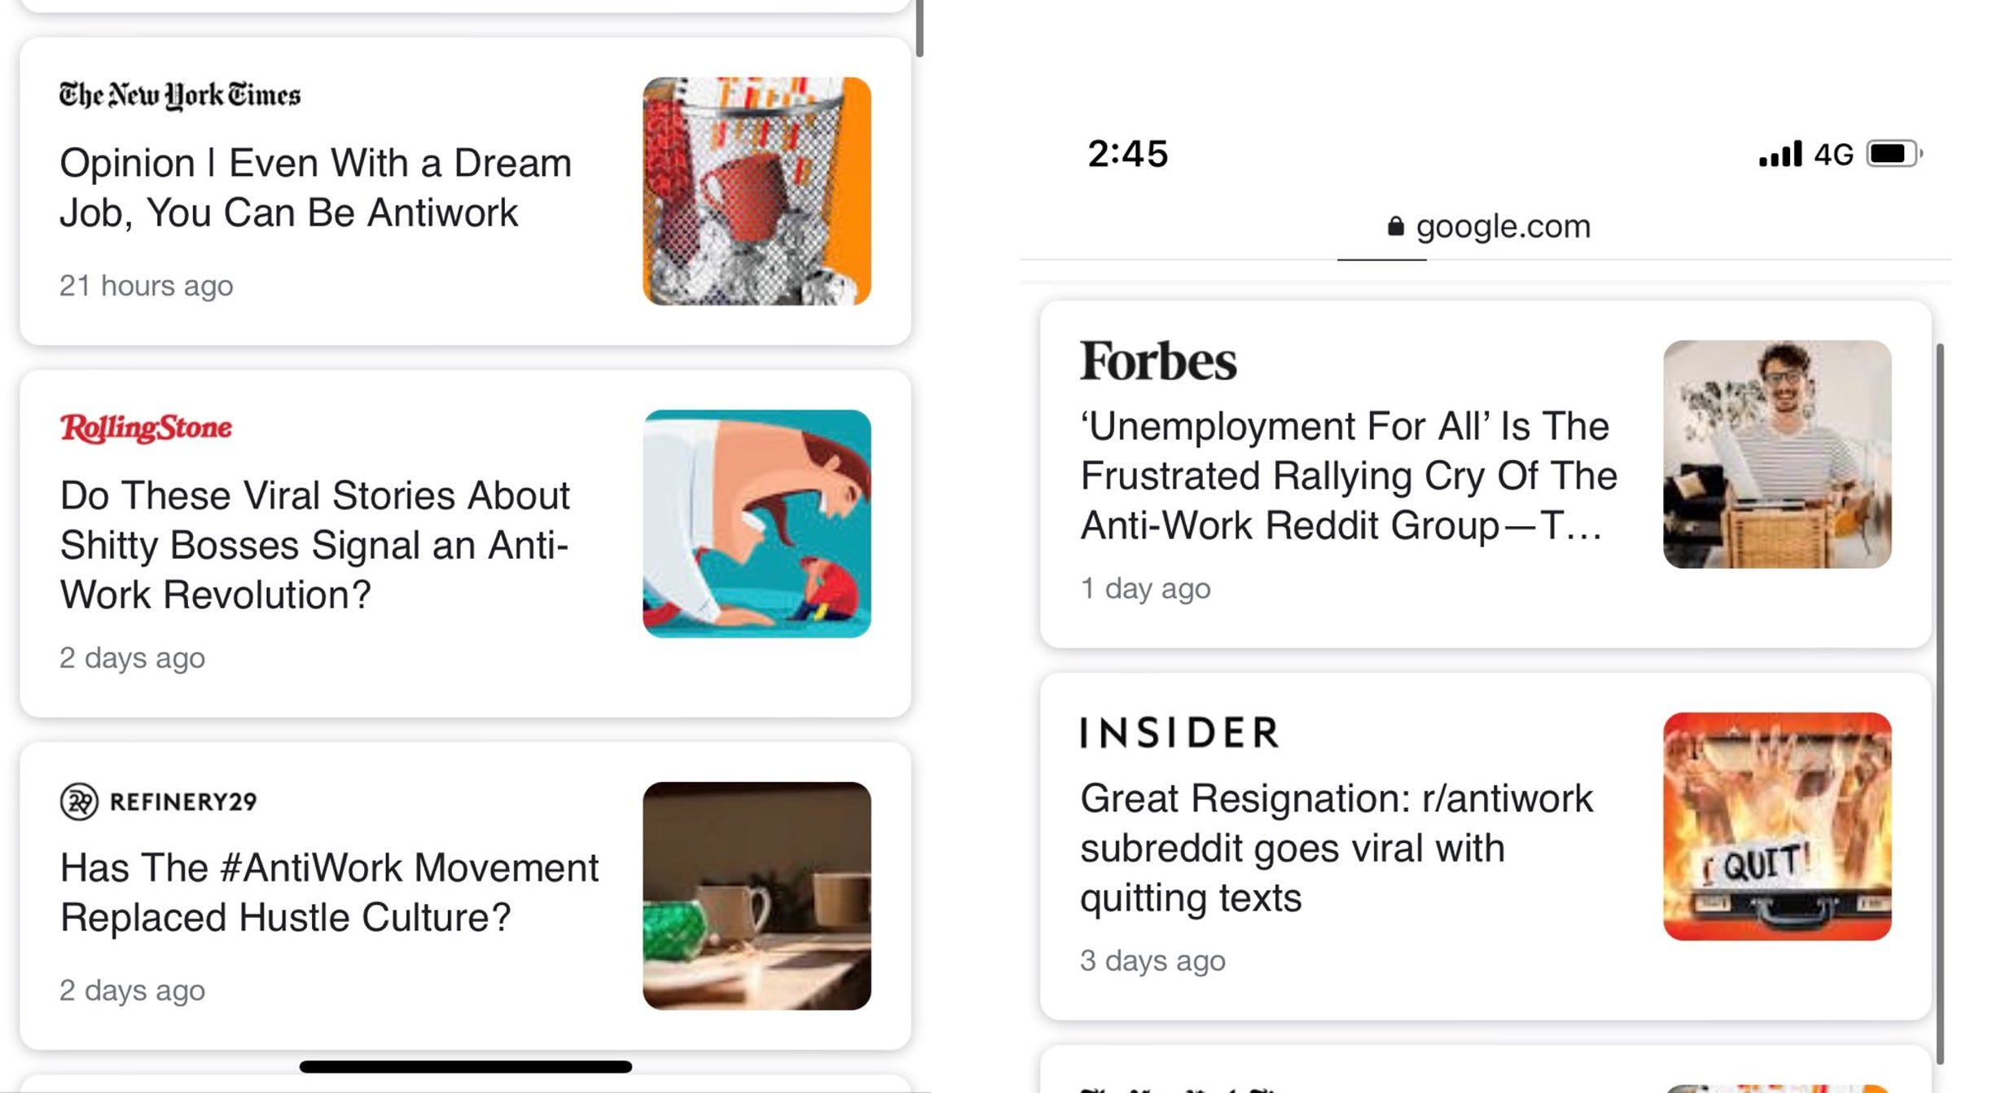Tap the coffee mugs table thumbnail
2006x1093 pixels.
pyautogui.click(x=757, y=896)
